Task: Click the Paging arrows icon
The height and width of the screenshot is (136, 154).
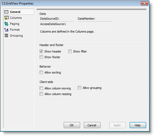Action: [x=6, y=24]
